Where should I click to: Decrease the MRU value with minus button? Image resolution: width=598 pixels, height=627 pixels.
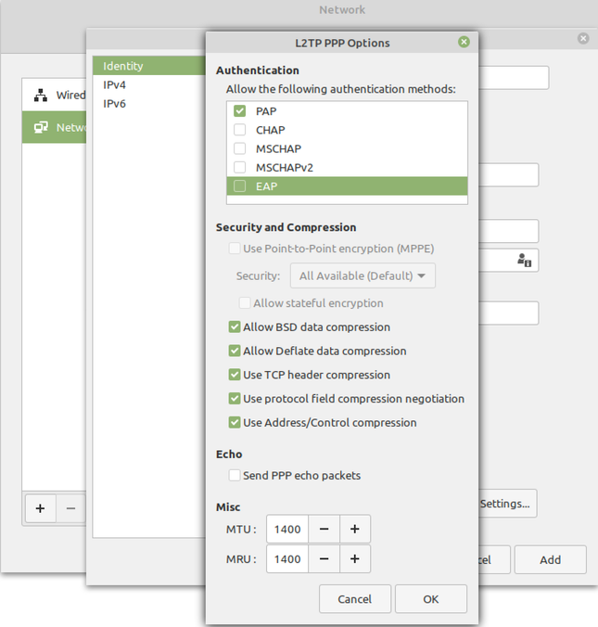coord(324,559)
